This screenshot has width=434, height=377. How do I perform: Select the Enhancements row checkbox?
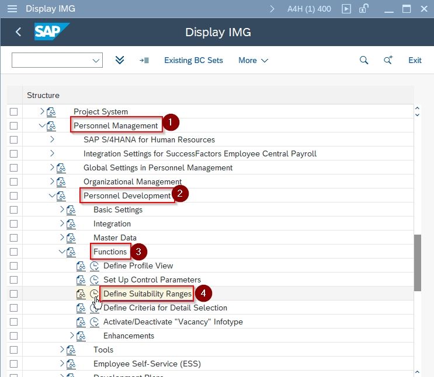13,336
